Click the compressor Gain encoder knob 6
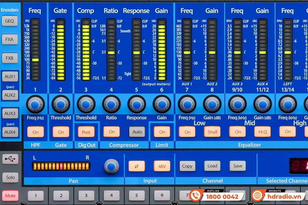Viewport: 308px width, 205px height. [x=162, y=104]
